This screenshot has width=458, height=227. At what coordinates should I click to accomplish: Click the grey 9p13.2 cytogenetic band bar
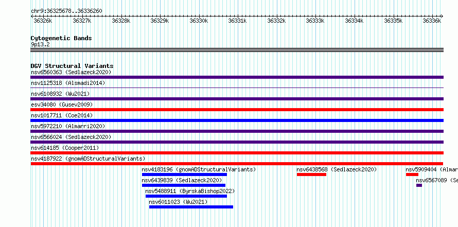237,50
